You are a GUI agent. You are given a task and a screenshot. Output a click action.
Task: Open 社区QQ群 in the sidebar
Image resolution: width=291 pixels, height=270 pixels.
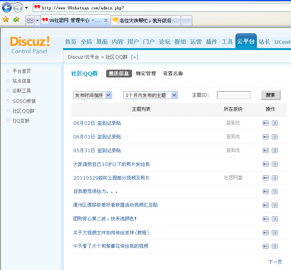coord(23,111)
